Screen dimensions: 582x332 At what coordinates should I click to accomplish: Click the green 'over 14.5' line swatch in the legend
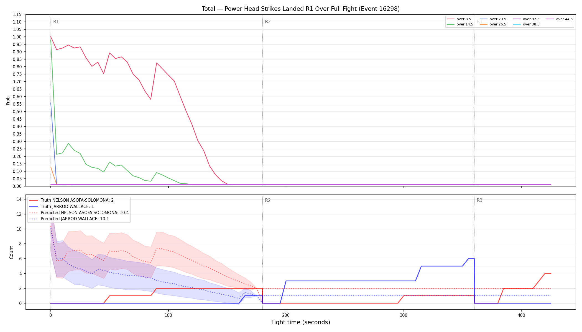(x=451, y=24)
